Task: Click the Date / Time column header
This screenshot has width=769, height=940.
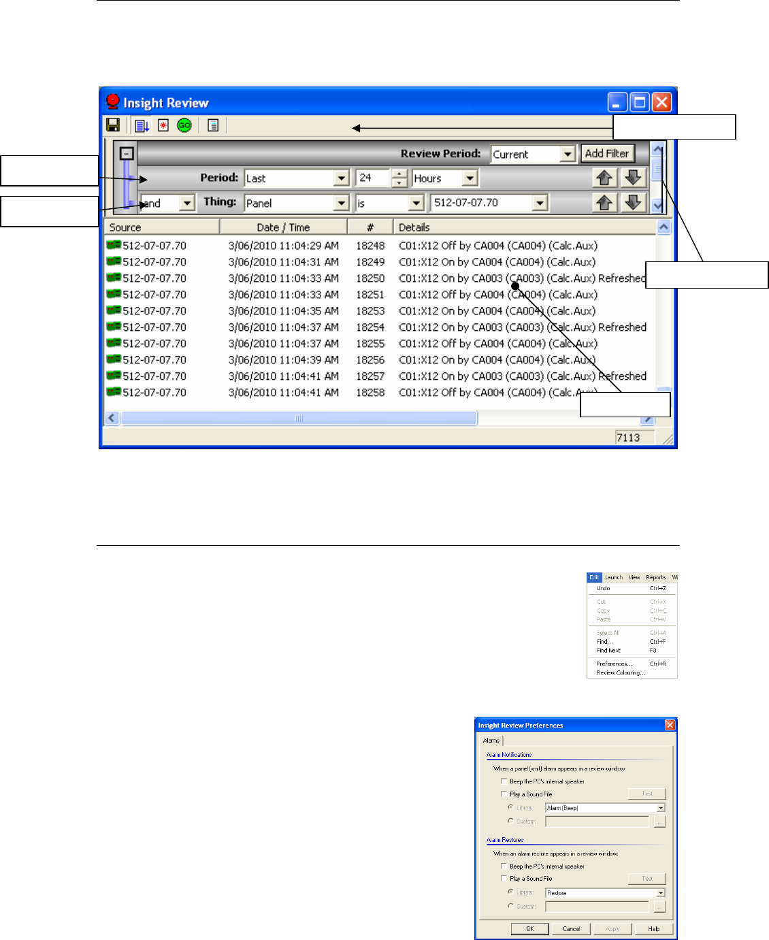Action: tap(284, 227)
